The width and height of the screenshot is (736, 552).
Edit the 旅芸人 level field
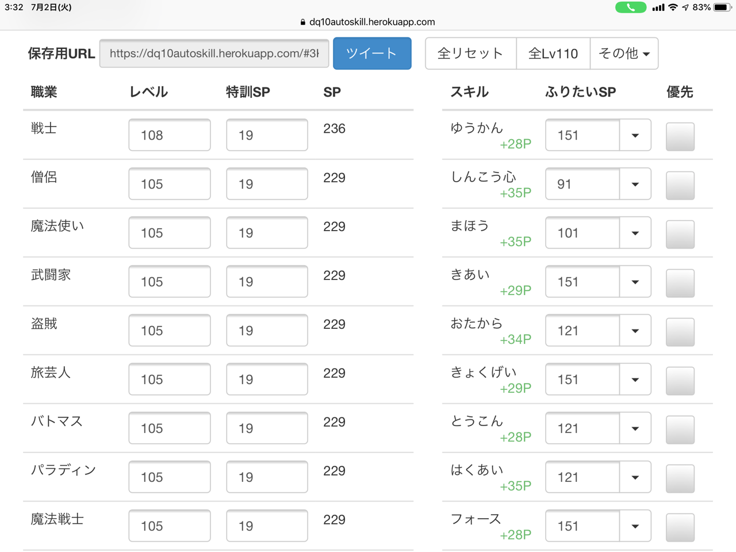[x=170, y=379]
